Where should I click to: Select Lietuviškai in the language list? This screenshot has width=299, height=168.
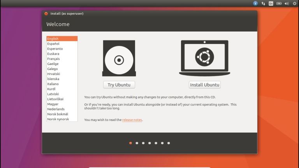pyautogui.click(x=62, y=99)
